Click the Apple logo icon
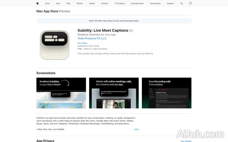228x142 pixels. [37, 3]
